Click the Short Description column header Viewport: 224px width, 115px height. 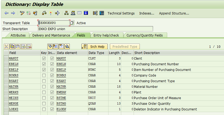click(179, 53)
